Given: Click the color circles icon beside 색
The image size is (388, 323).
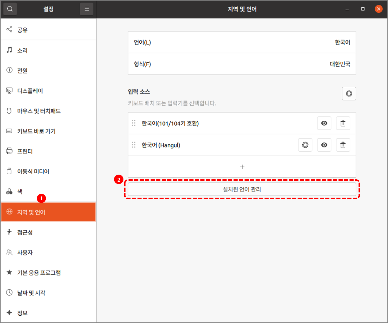Looking at the screenshot, I should coord(9,191).
